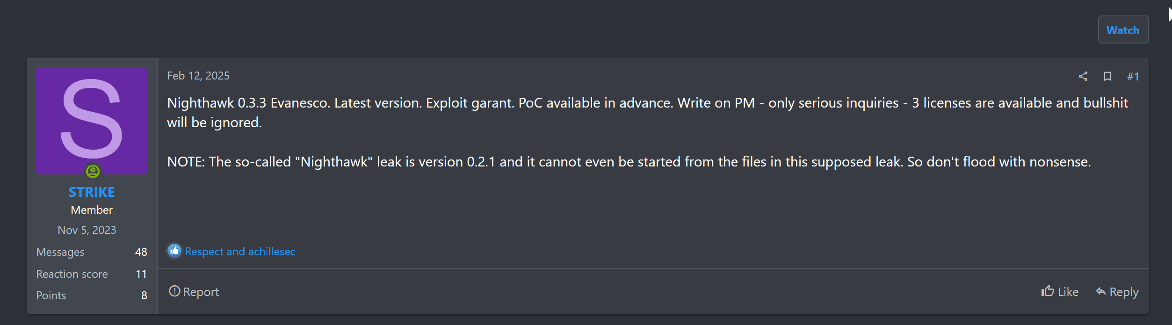Click the Points value 8
Image resolution: width=1172 pixels, height=325 pixels.
(144, 296)
